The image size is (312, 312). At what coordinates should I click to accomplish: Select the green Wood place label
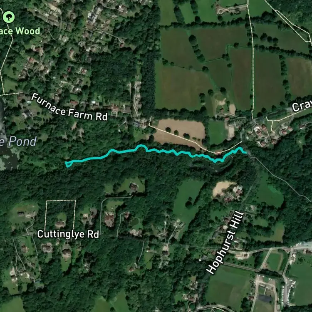click(x=27, y=31)
